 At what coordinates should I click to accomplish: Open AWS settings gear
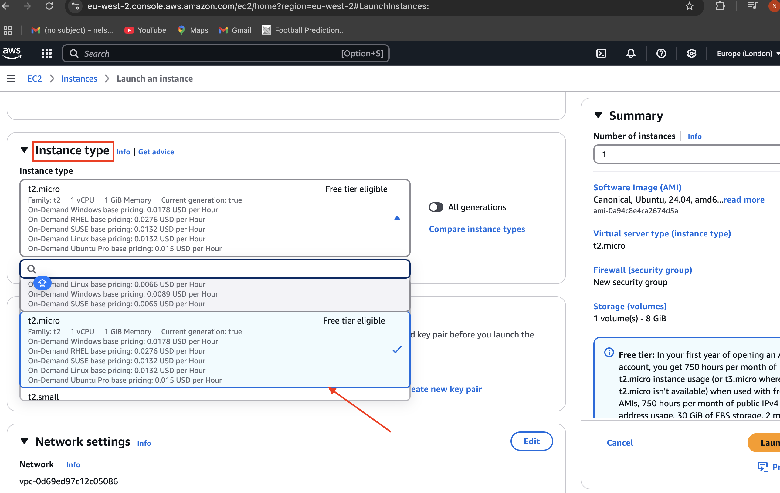click(x=691, y=53)
